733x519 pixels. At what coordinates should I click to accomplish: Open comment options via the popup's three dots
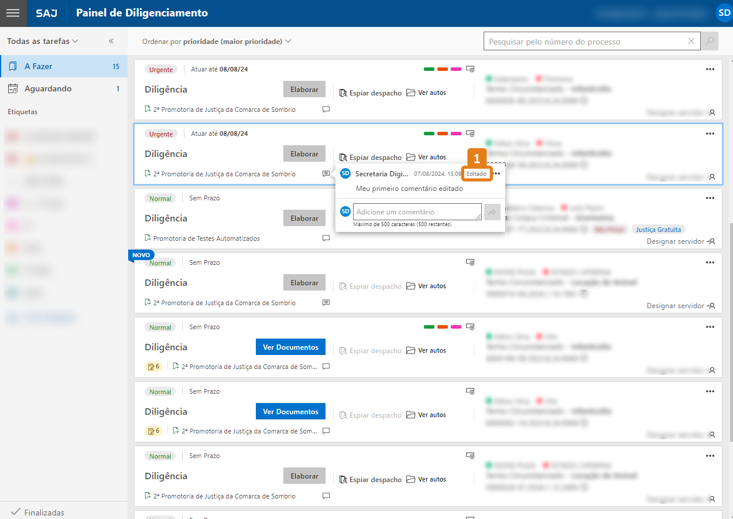497,173
